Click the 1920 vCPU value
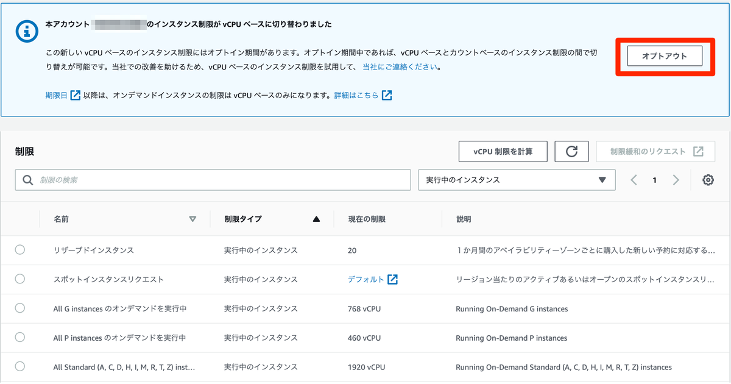The height and width of the screenshot is (384, 731). [366, 368]
